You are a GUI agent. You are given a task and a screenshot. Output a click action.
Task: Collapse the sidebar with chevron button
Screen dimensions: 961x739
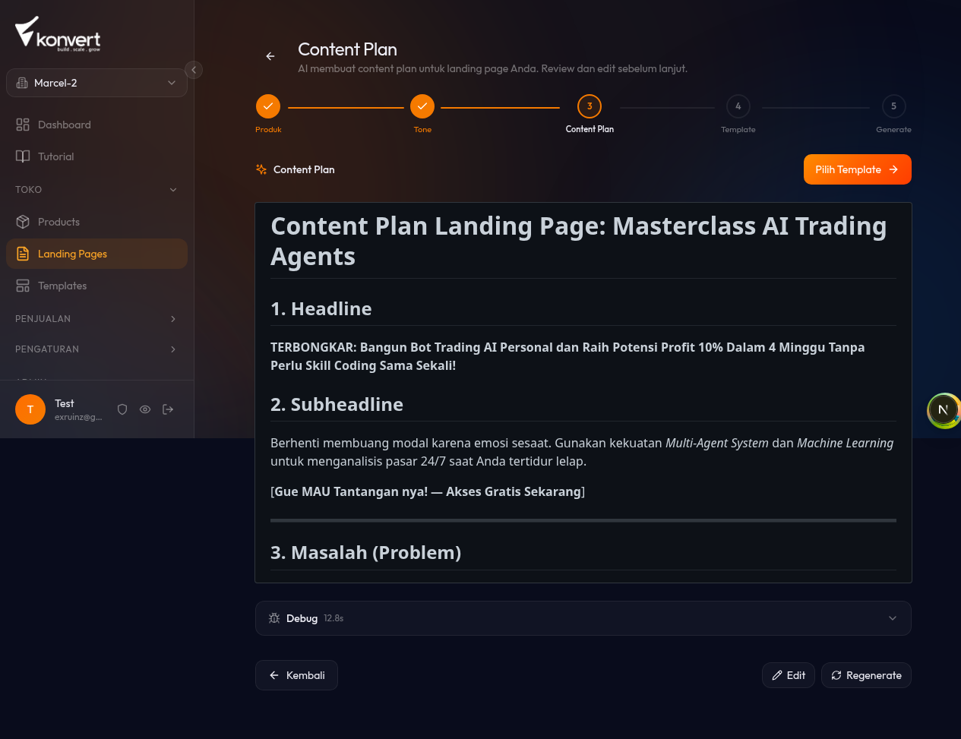click(x=194, y=70)
